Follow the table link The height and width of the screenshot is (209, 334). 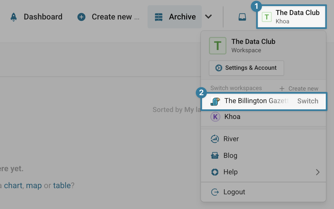point(62,185)
